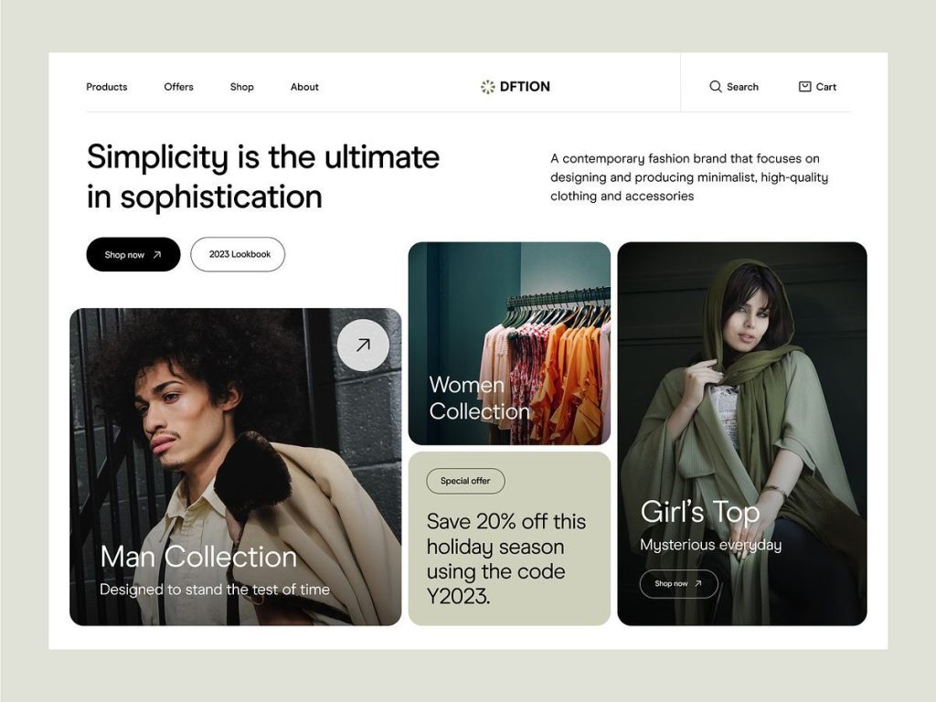The height and width of the screenshot is (702, 936).
Task: Click the arrow inside the black Shop now button
Action: 157,255
